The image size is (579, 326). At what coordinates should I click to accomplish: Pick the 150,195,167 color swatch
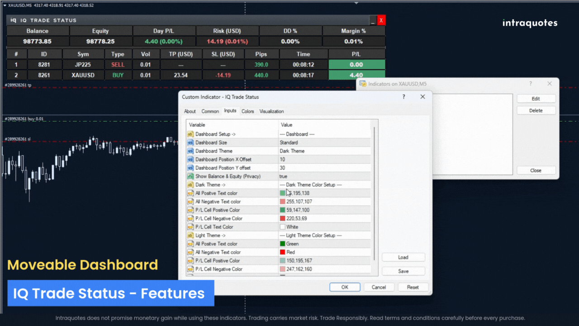click(x=283, y=261)
